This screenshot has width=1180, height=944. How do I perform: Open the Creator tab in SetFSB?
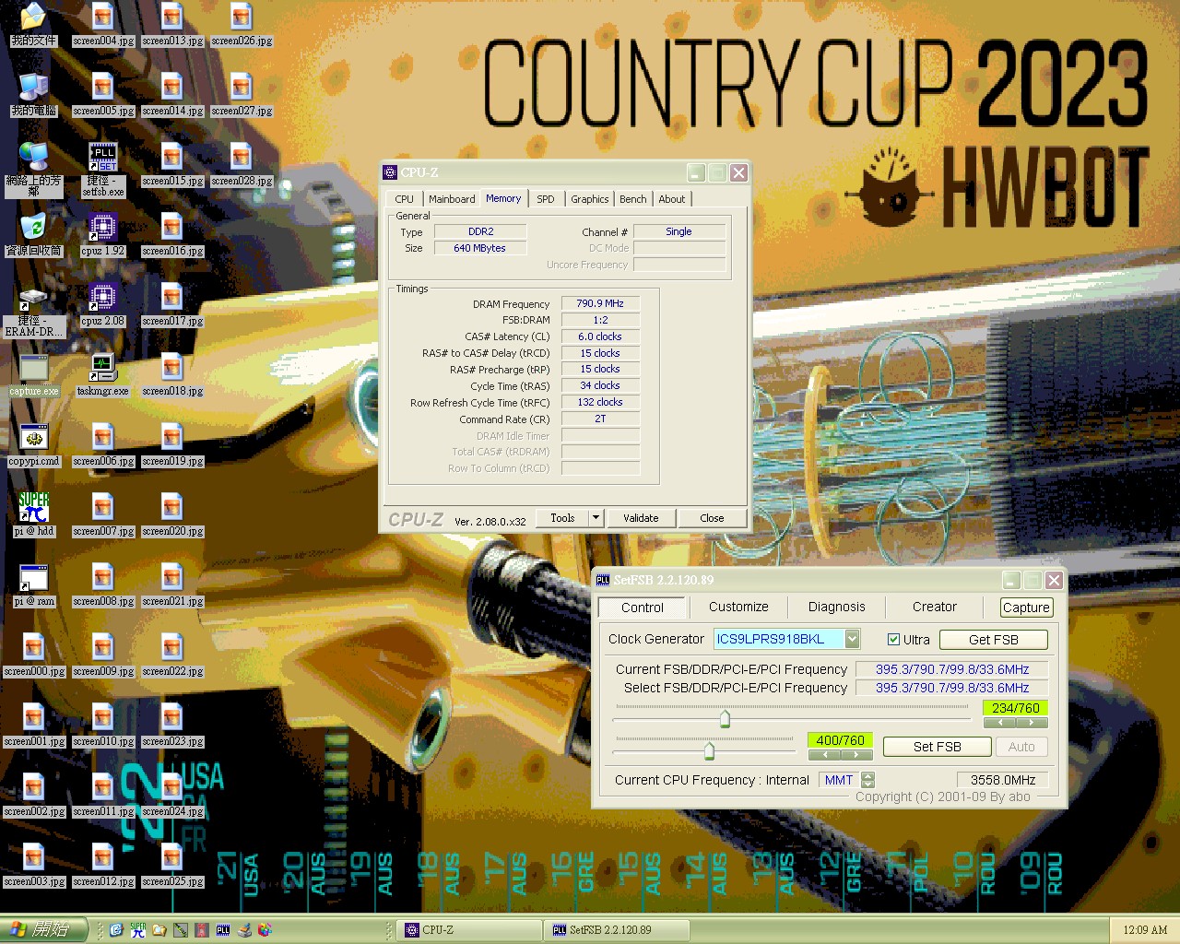935,607
